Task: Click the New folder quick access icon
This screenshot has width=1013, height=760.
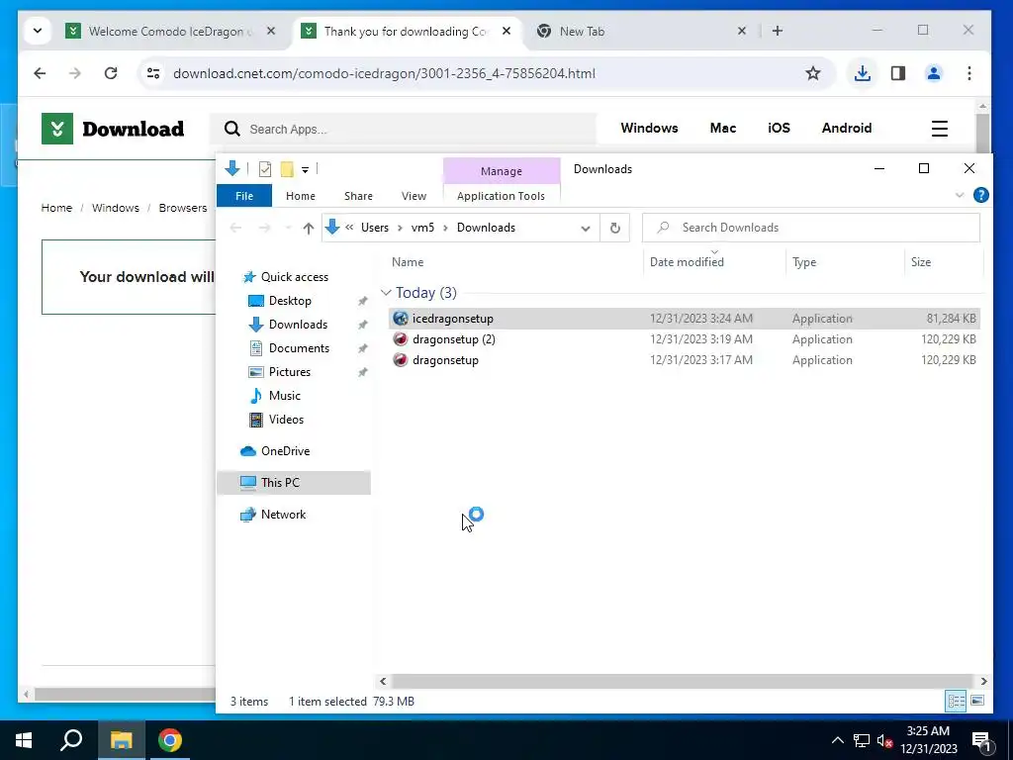Action: 287,169
